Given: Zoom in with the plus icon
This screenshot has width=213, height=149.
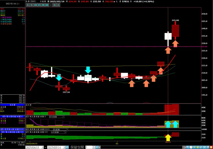Looking at the screenshot, I should point(198,147).
